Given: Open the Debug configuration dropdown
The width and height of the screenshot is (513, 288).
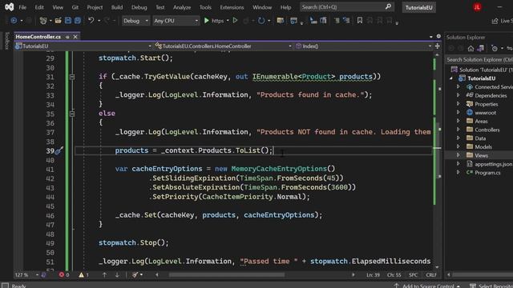Looking at the screenshot, I should coord(135,21).
